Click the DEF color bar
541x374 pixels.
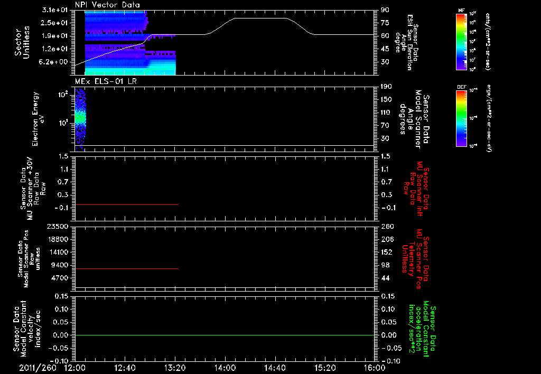tap(462, 118)
